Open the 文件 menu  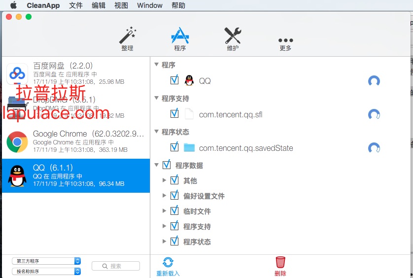[x=76, y=5]
